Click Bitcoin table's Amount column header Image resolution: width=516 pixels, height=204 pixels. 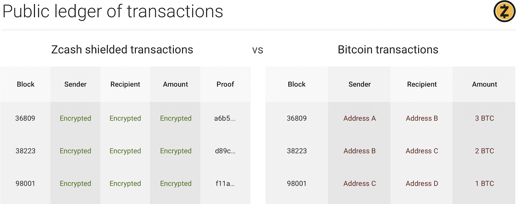click(x=484, y=84)
